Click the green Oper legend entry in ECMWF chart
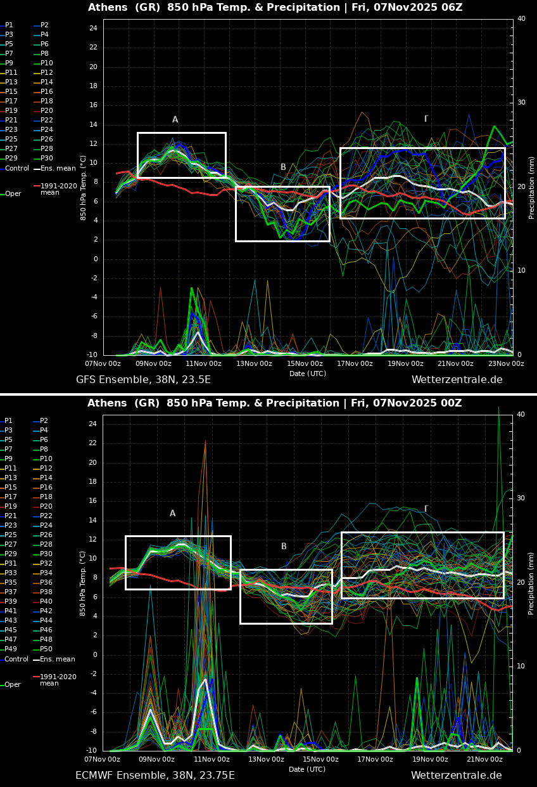Screen dimensions: 537x787 tap(13, 685)
